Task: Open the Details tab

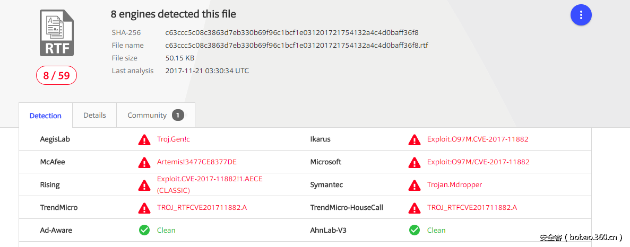Action: coord(94,115)
